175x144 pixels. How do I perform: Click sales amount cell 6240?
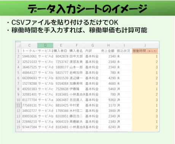pyautogui.click(x=108, y=127)
